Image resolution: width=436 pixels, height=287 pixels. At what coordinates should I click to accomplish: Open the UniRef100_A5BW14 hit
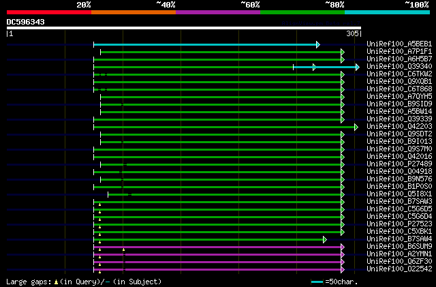tap(399, 112)
